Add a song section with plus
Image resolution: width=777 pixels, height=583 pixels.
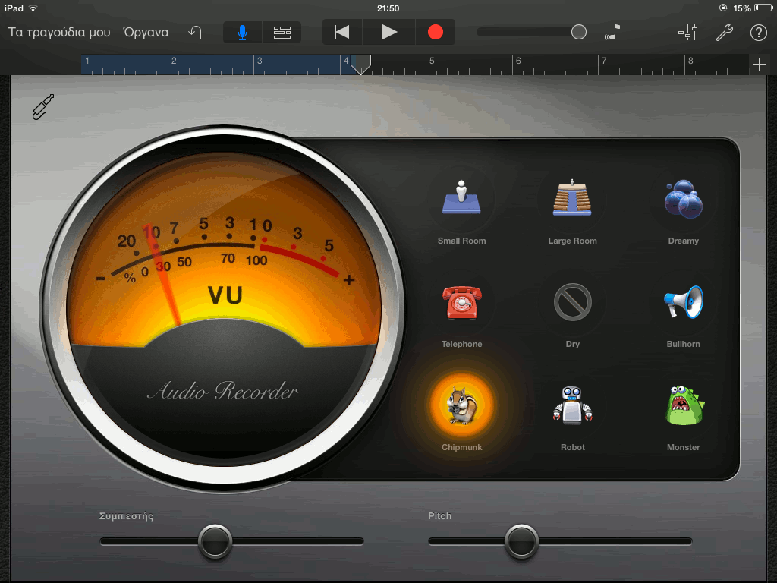(759, 65)
